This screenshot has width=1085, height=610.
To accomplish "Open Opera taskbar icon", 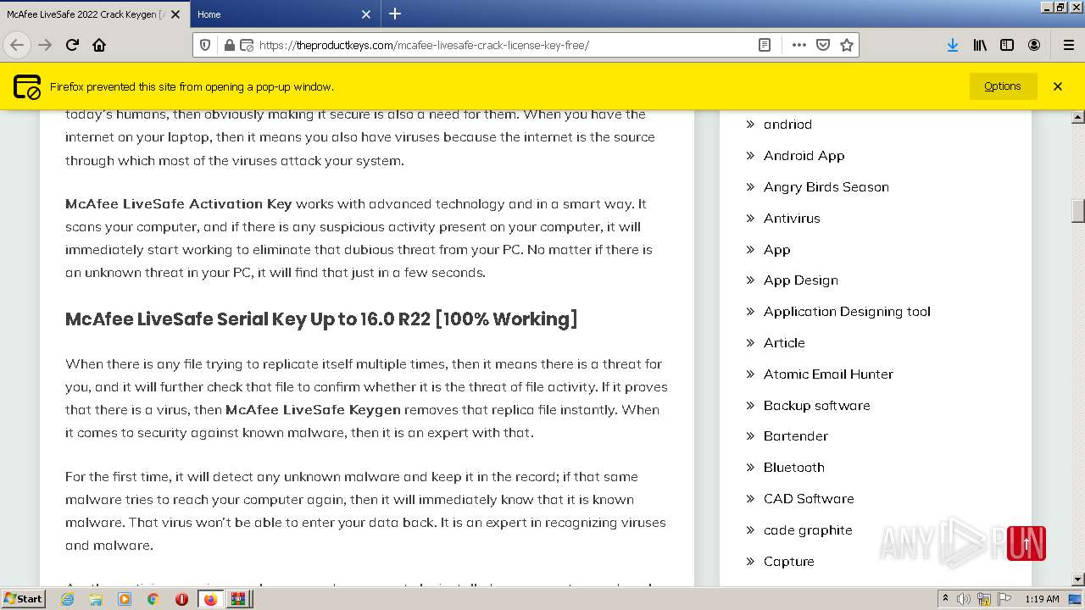I will tap(181, 599).
